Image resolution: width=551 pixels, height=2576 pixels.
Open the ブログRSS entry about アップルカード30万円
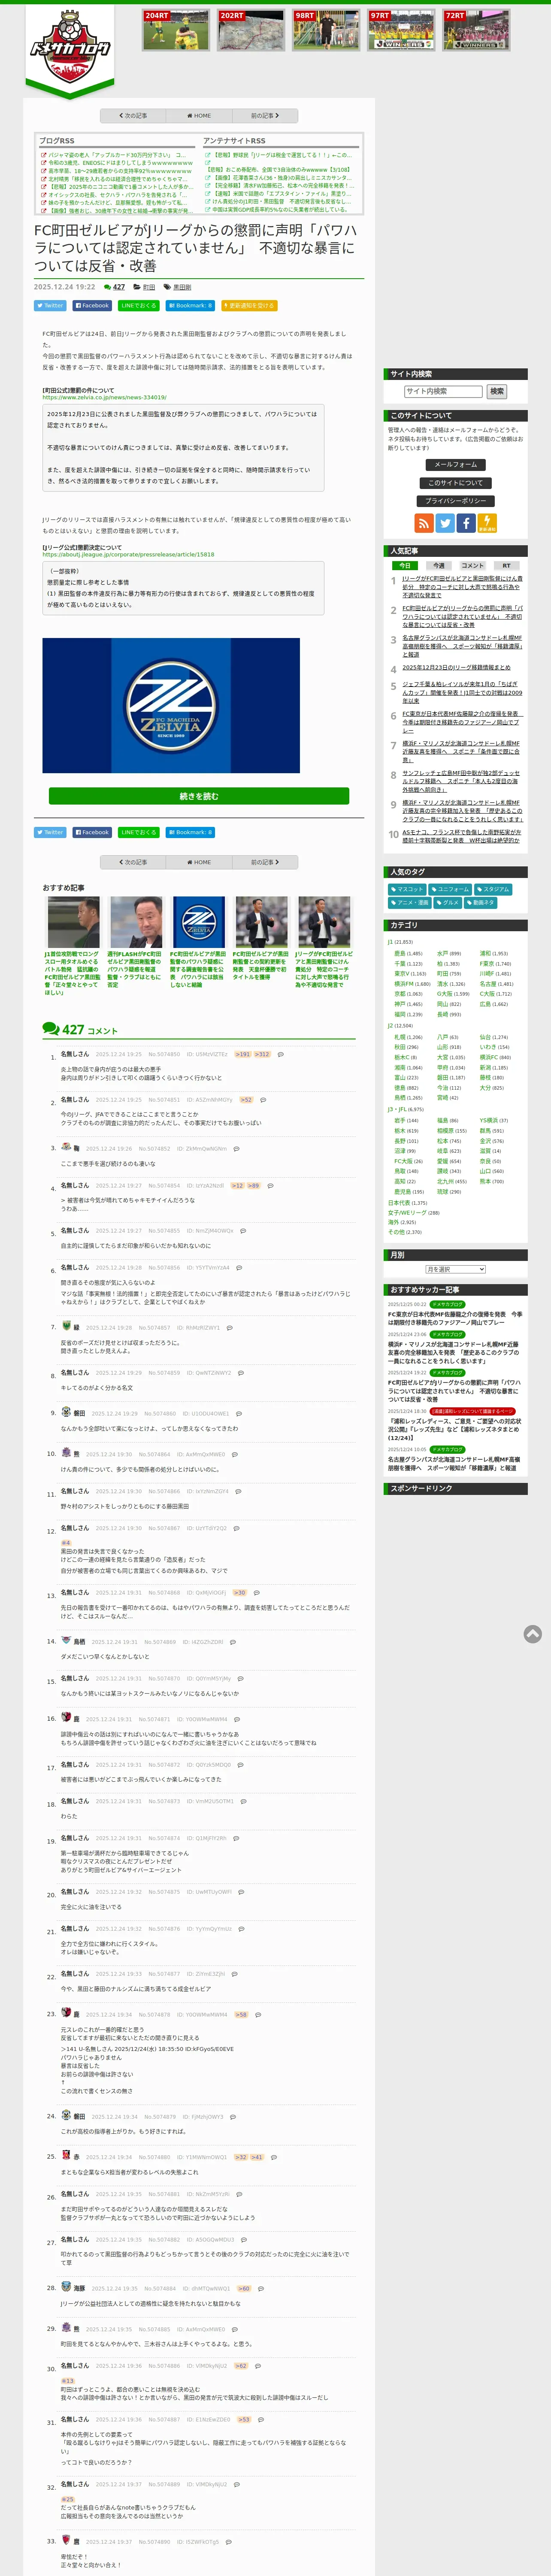coord(117,155)
